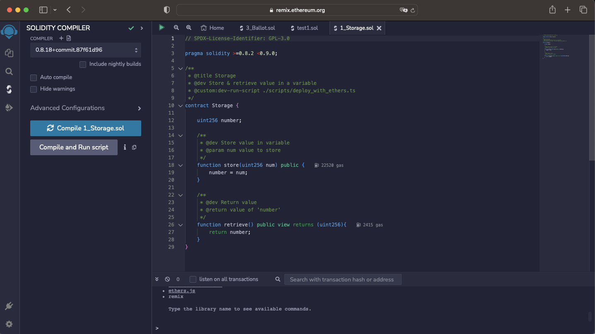Screen dimensions: 595x334
Task: Click the Safari privacy shield icon
Action: pyautogui.click(x=167, y=10)
